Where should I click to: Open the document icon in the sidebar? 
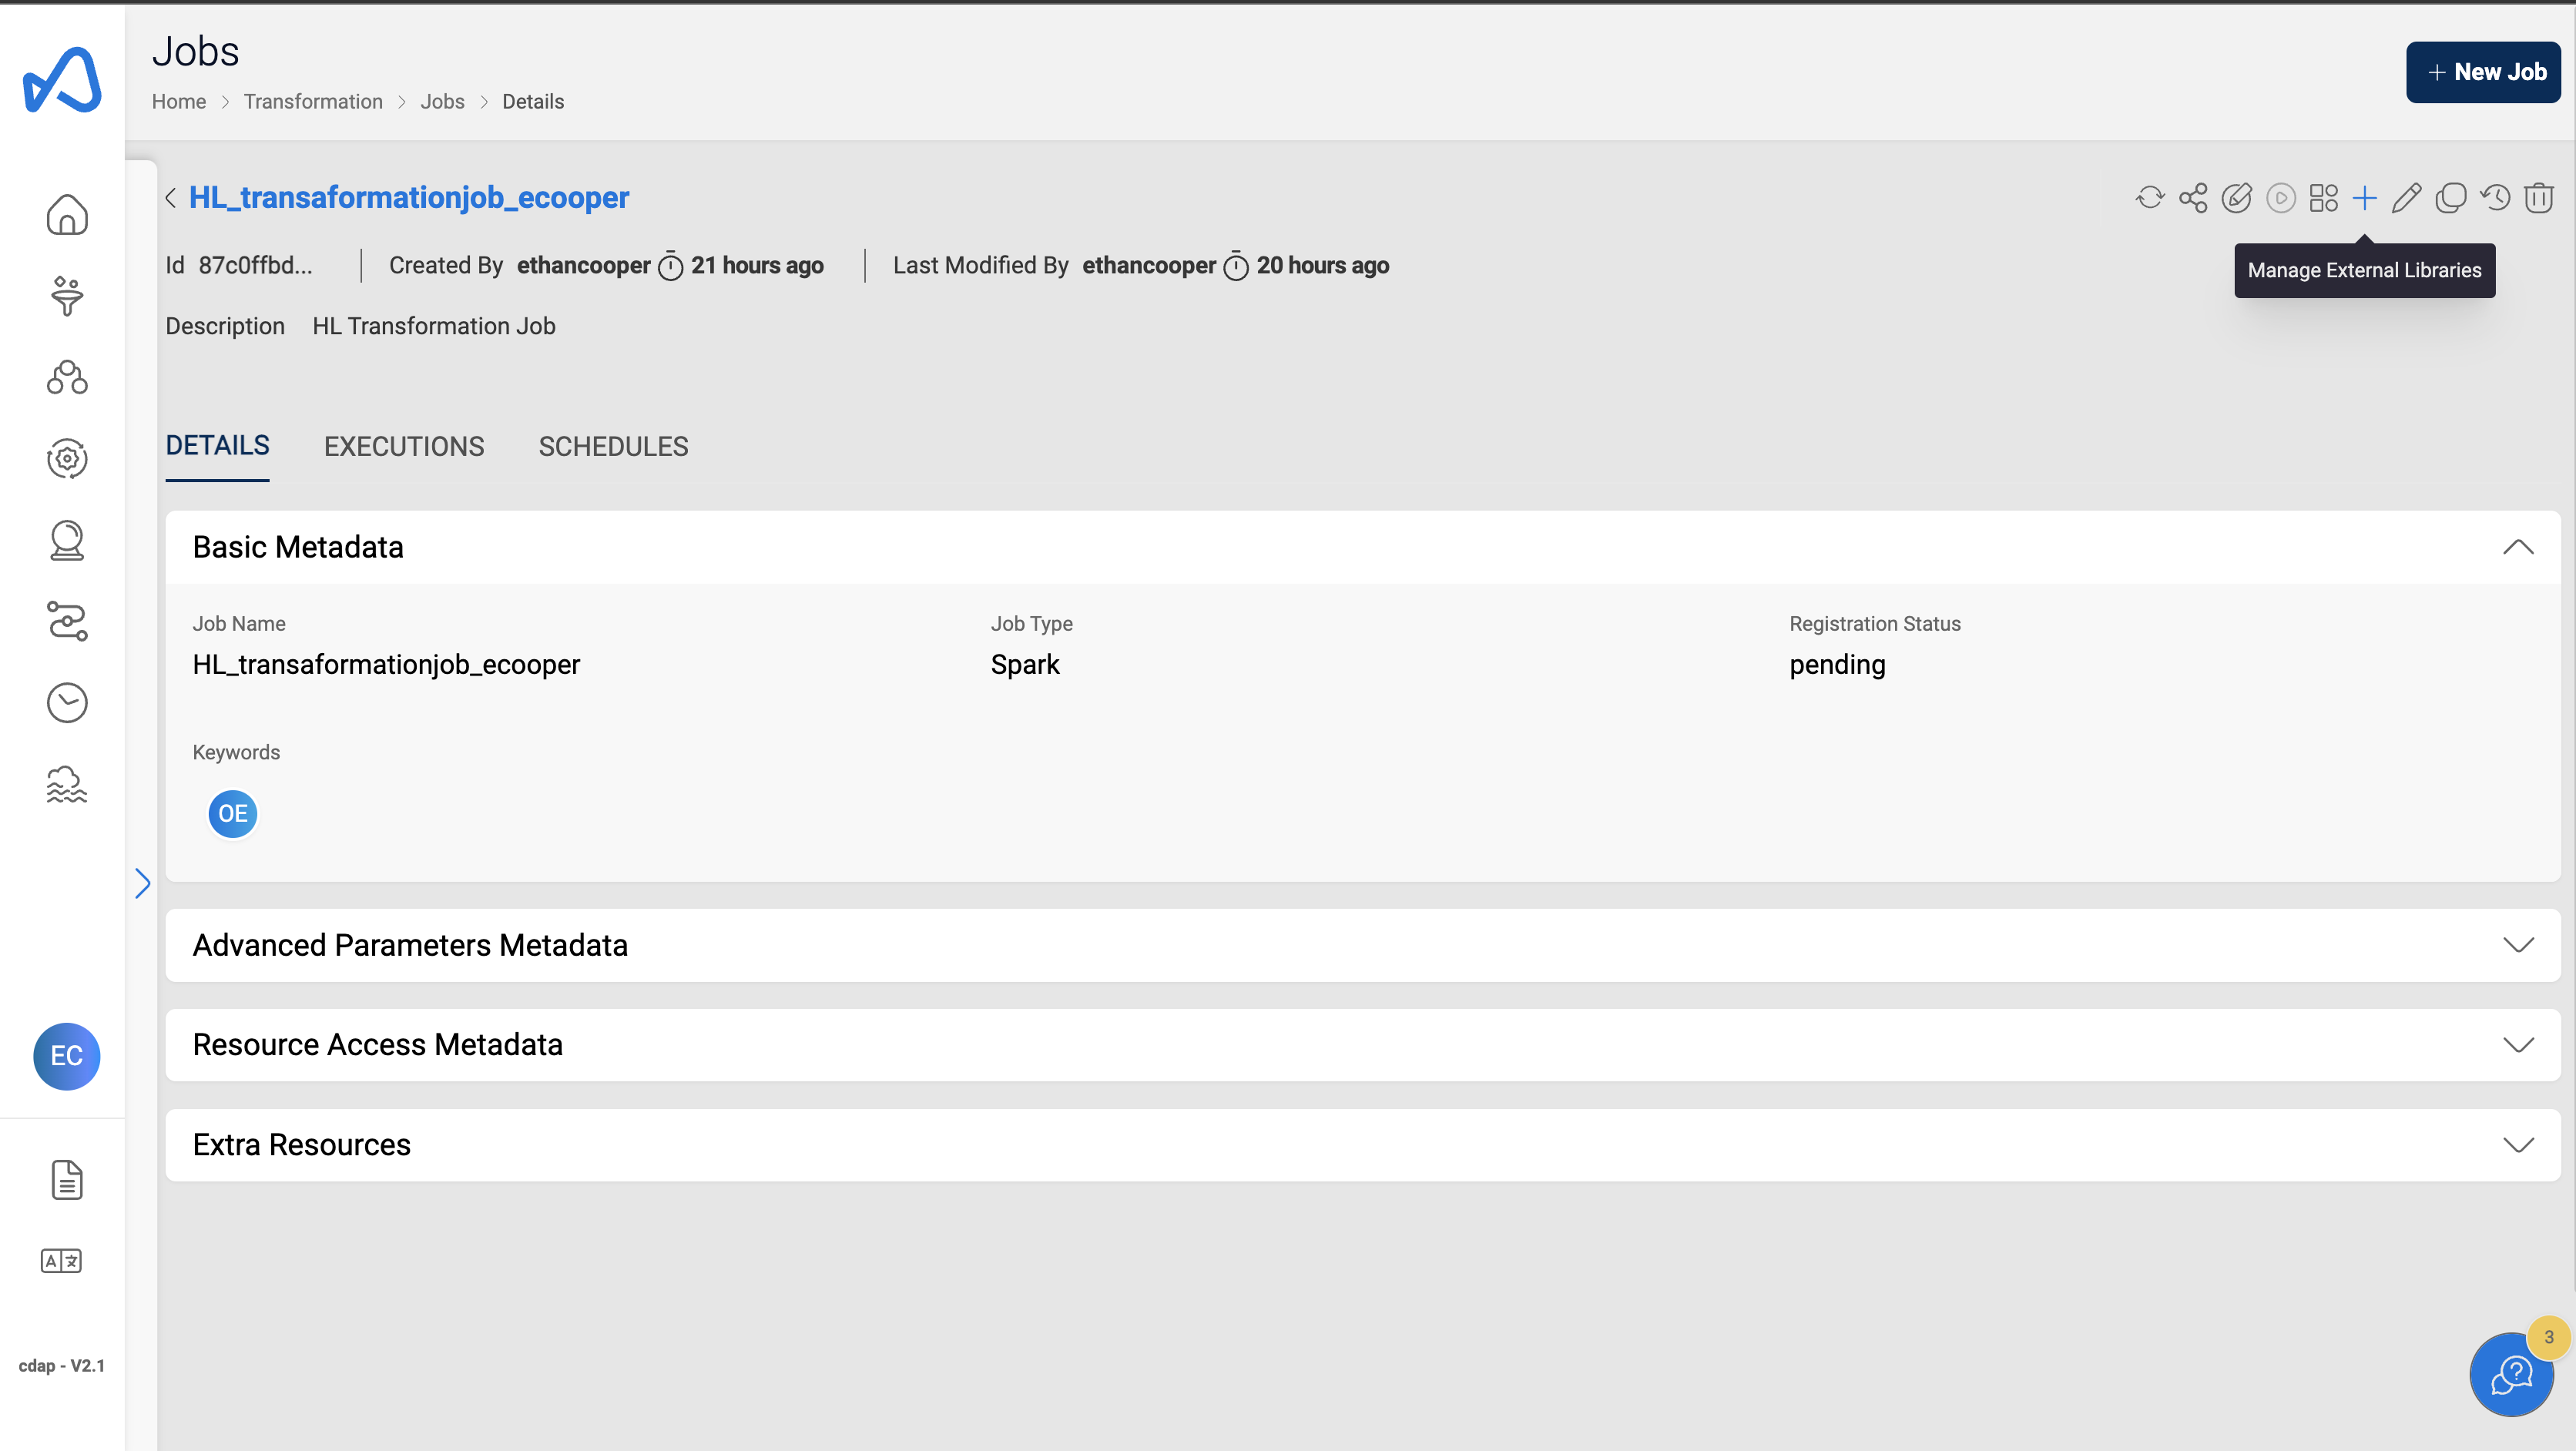click(x=67, y=1180)
